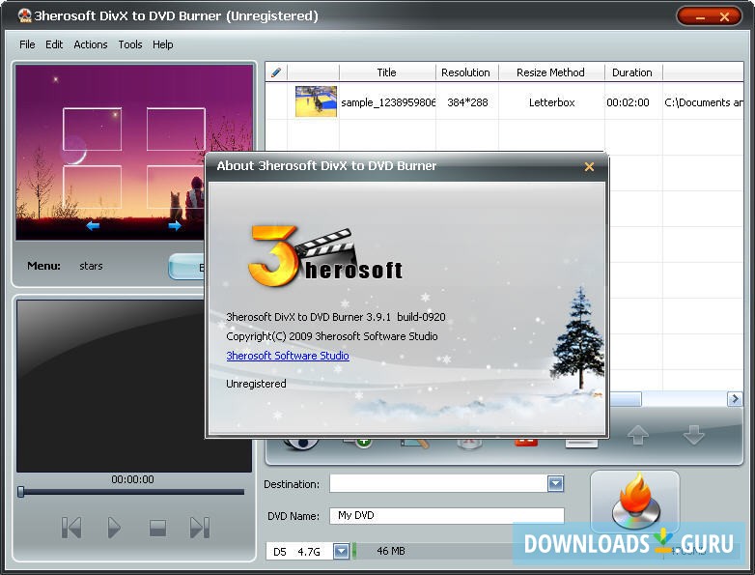
Task: Skip to next with player forward button
Action: coord(200,528)
